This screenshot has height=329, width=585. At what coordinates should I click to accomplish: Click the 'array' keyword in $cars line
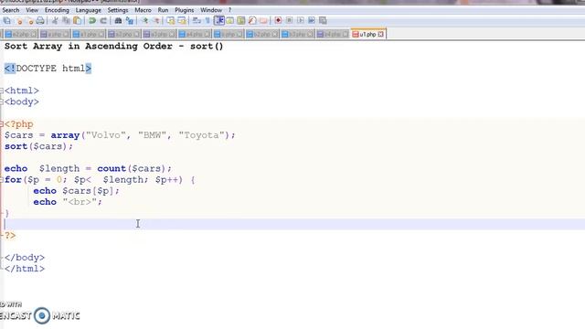point(65,135)
